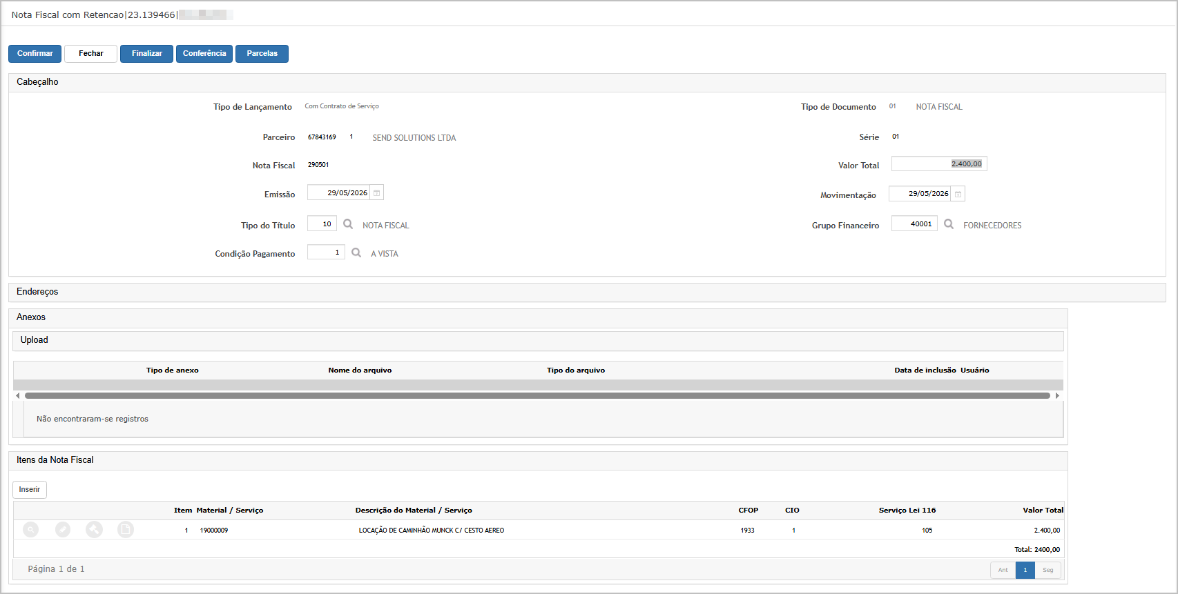Click item value 2.400,00 in table

click(1047, 531)
